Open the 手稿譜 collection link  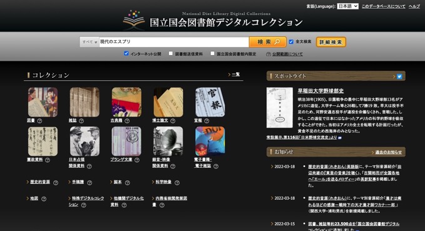[78, 182]
